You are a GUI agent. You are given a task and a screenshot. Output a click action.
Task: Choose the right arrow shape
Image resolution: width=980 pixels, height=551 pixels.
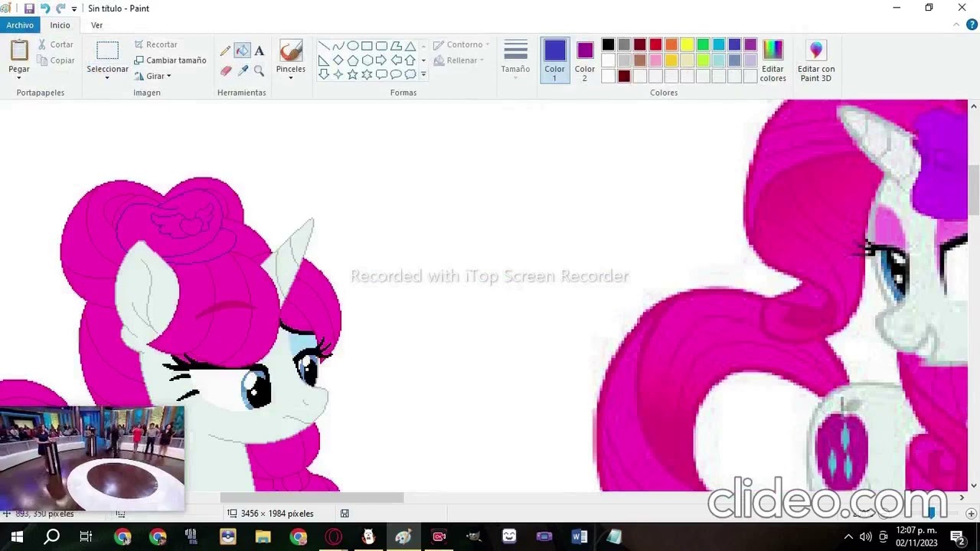381,60
